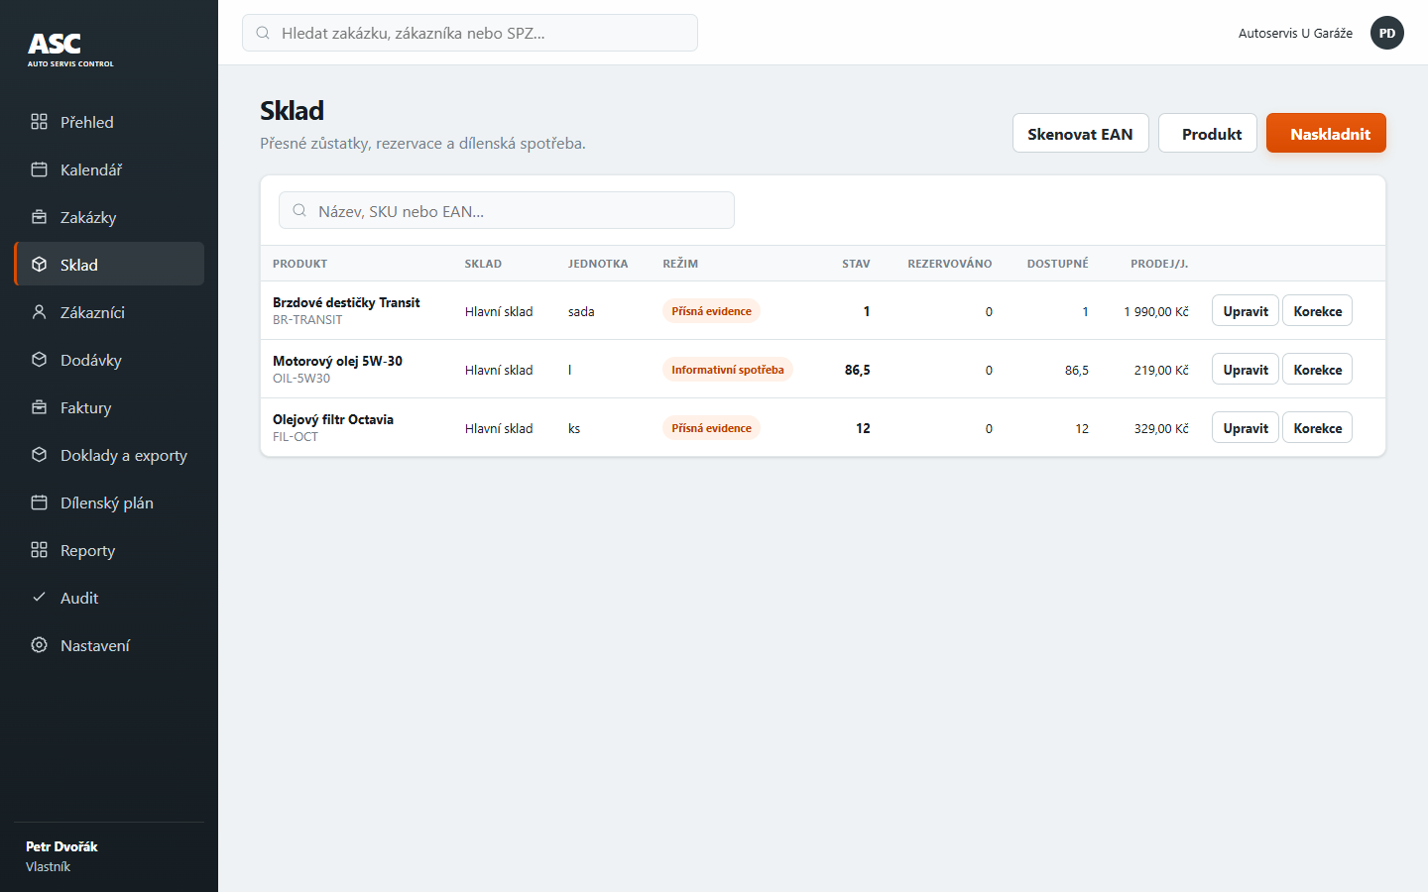Open Korekce for Motorový olej 5W-30
This screenshot has height=892, width=1428.
pyautogui.click(x=1318, y=370)
